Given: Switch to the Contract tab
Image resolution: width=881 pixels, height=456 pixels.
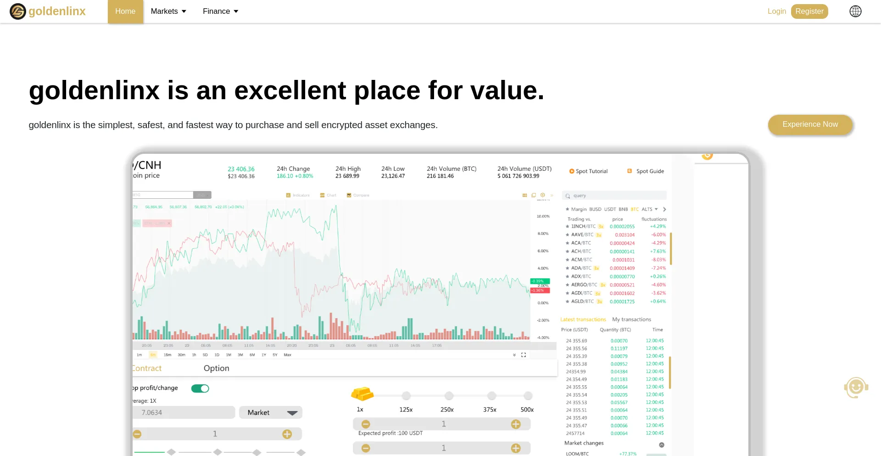Looking at the screenshot, I should pyautogui.click(x=147, y=368).
